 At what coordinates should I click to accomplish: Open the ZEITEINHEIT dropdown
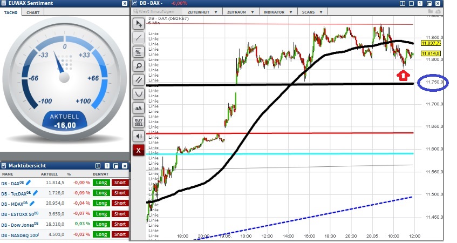(x=202, y=12)
